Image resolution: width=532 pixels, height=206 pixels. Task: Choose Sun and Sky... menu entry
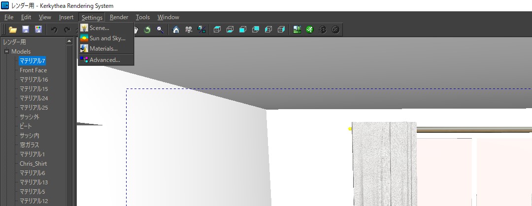click(x=107, y=38)
